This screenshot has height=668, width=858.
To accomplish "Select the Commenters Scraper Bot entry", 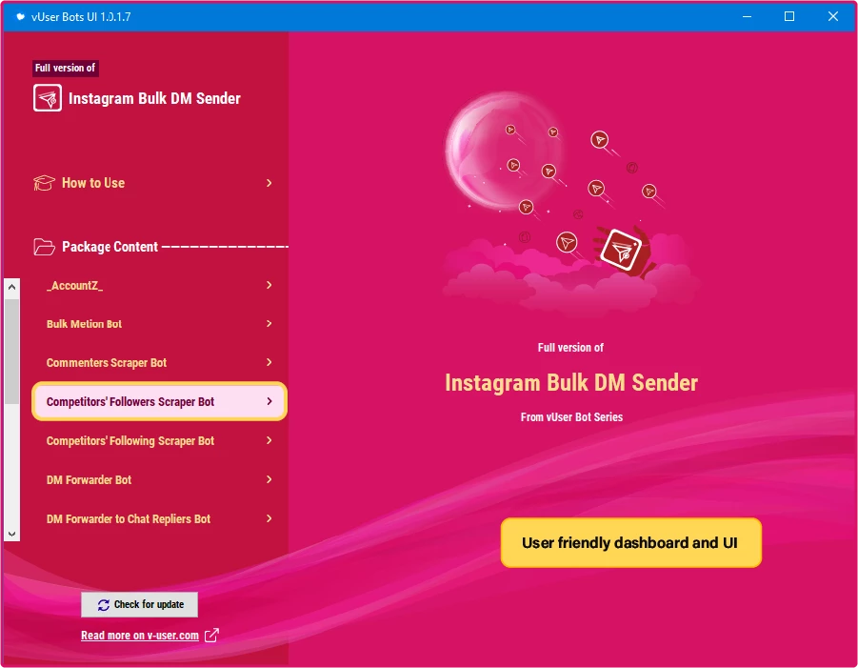I will [x=159, y=362].
